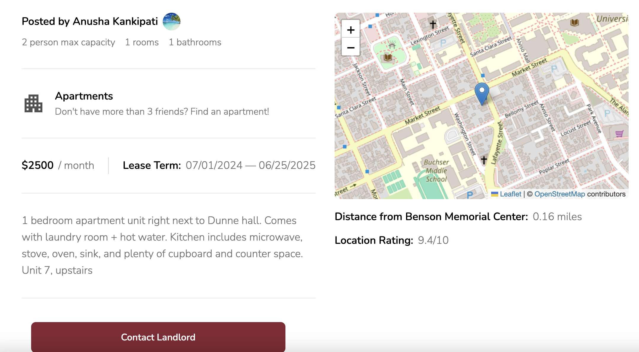The image size is (639, 352).
Task: Click Anusha Kankipati's profile avatar
Action: pyautogui.click(x=171, y=21)
